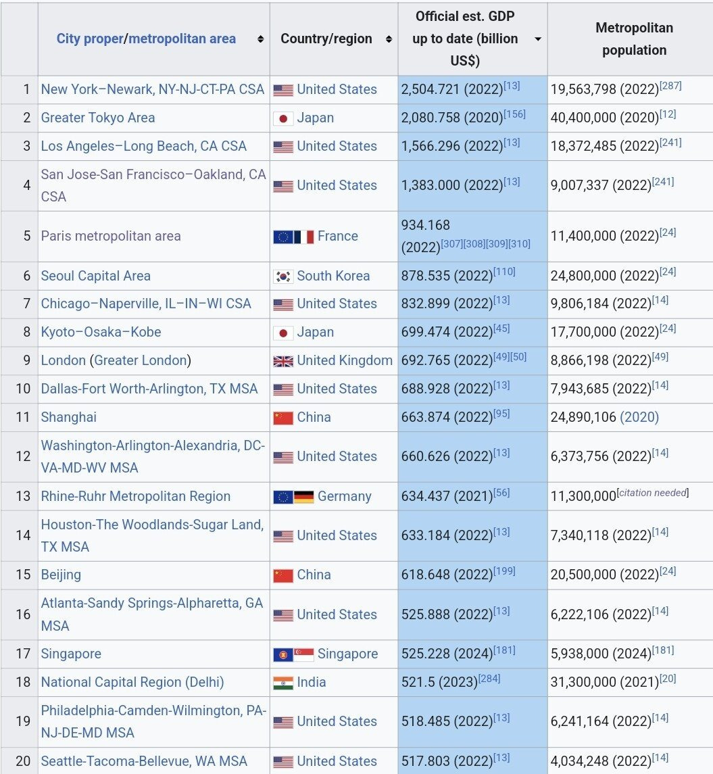
Task: Click the Union Jack flag icon
Action: (283, 362)
